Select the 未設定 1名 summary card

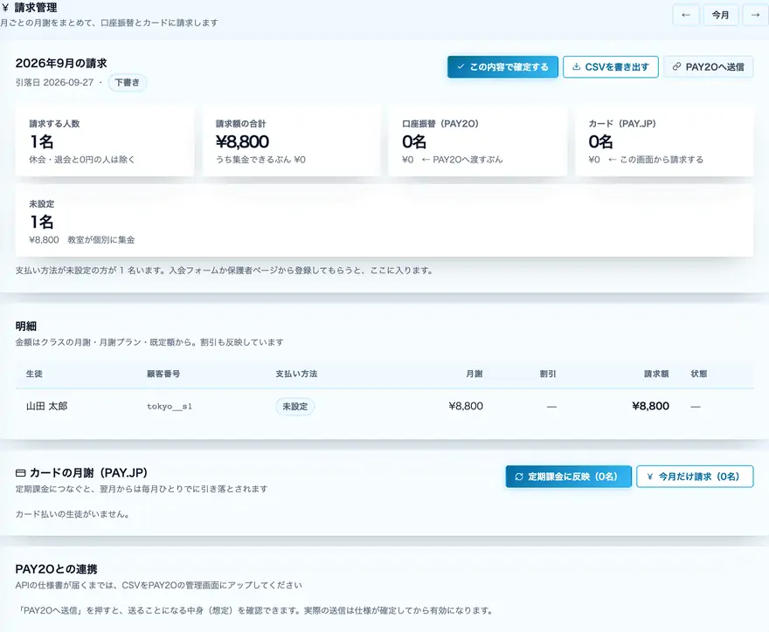pos(384,222)
